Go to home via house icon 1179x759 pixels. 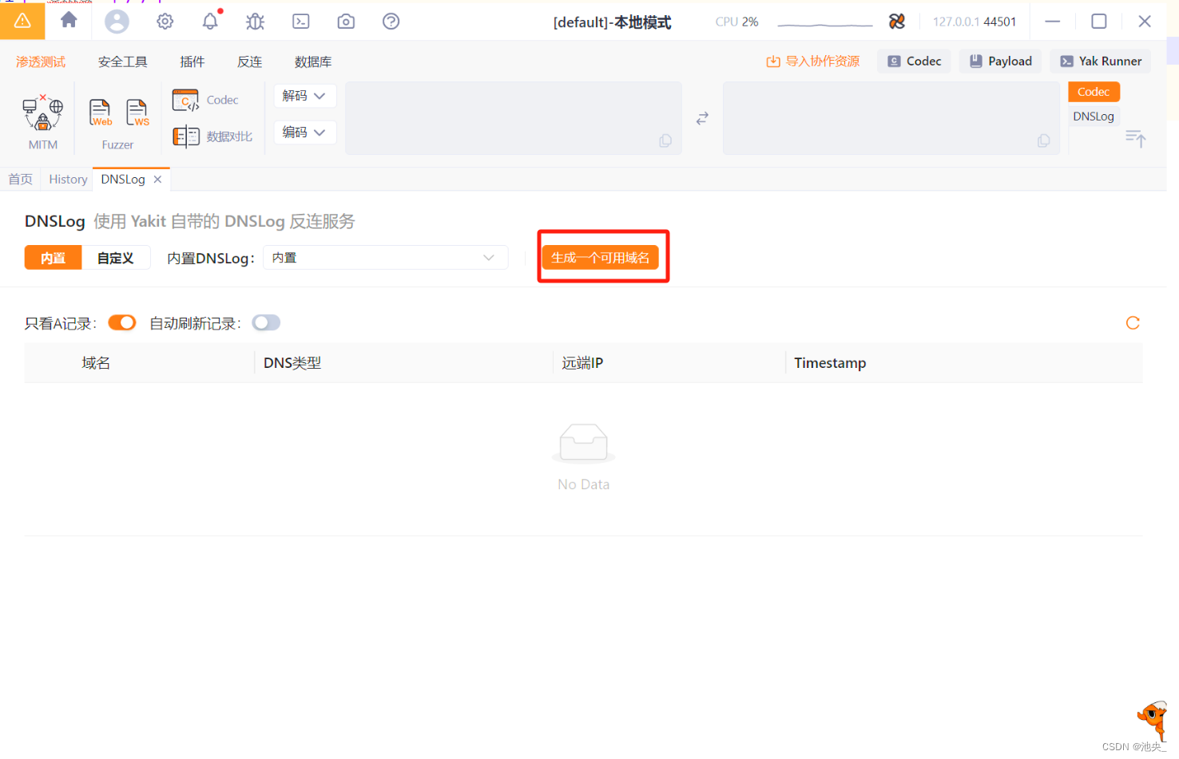pos(69,20)
